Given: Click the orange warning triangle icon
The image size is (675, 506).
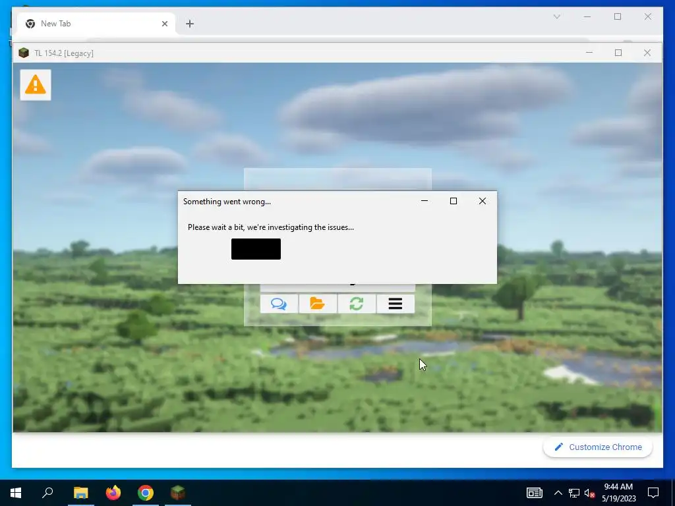Looking at the screenshot, I should [36, 85].
